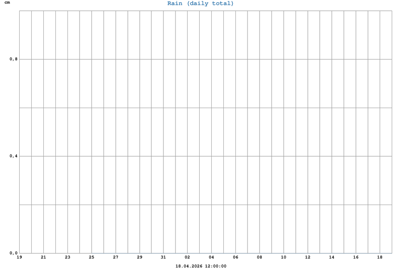Click the 0,0 y-axis label

tap(13, 253)
